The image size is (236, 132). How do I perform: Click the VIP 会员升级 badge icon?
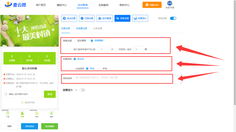(x=170, y=3)
